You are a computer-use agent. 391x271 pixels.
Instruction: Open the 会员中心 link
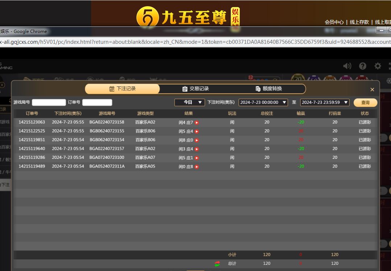(x=334, y=22)
